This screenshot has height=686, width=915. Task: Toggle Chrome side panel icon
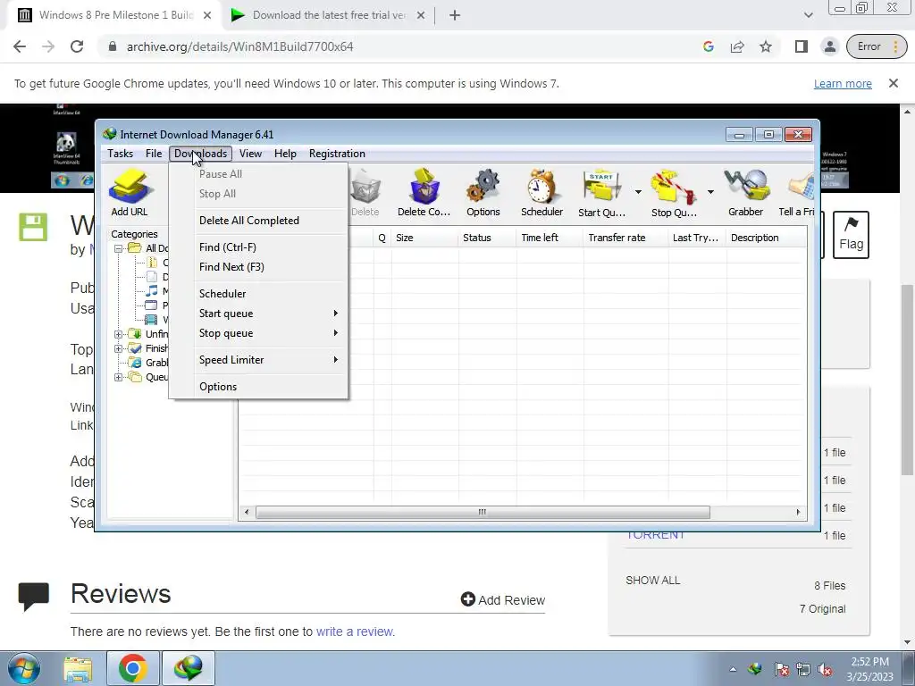802,46
